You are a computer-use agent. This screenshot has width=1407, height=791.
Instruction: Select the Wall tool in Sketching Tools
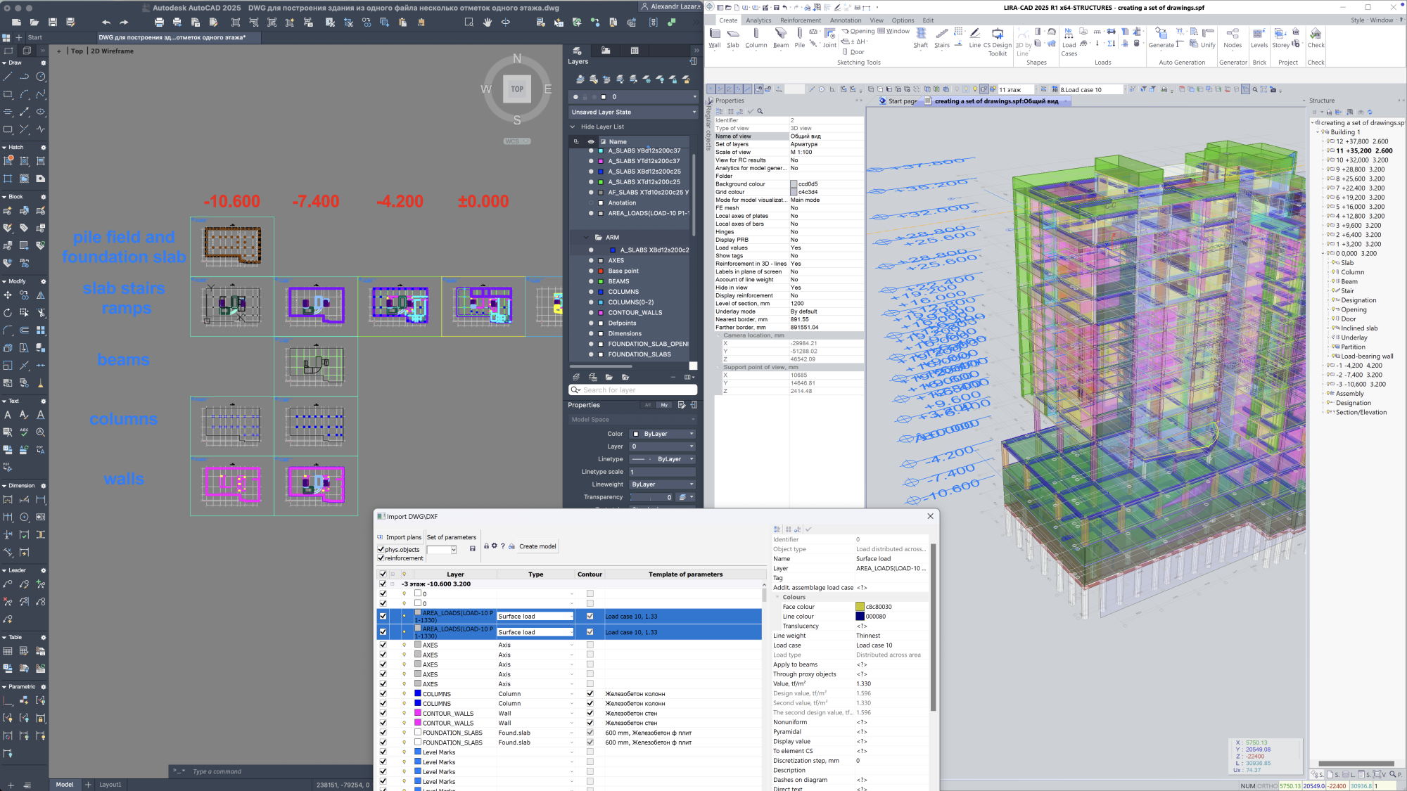click(715, 39)
